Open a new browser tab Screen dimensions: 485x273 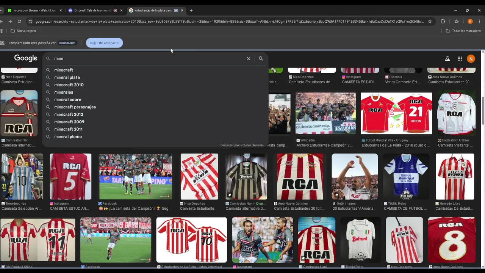(191, 10)
